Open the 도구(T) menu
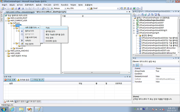This screenshot has width=180, height=112. 56,5
